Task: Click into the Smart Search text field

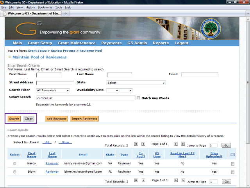Action: pos(85,98)
